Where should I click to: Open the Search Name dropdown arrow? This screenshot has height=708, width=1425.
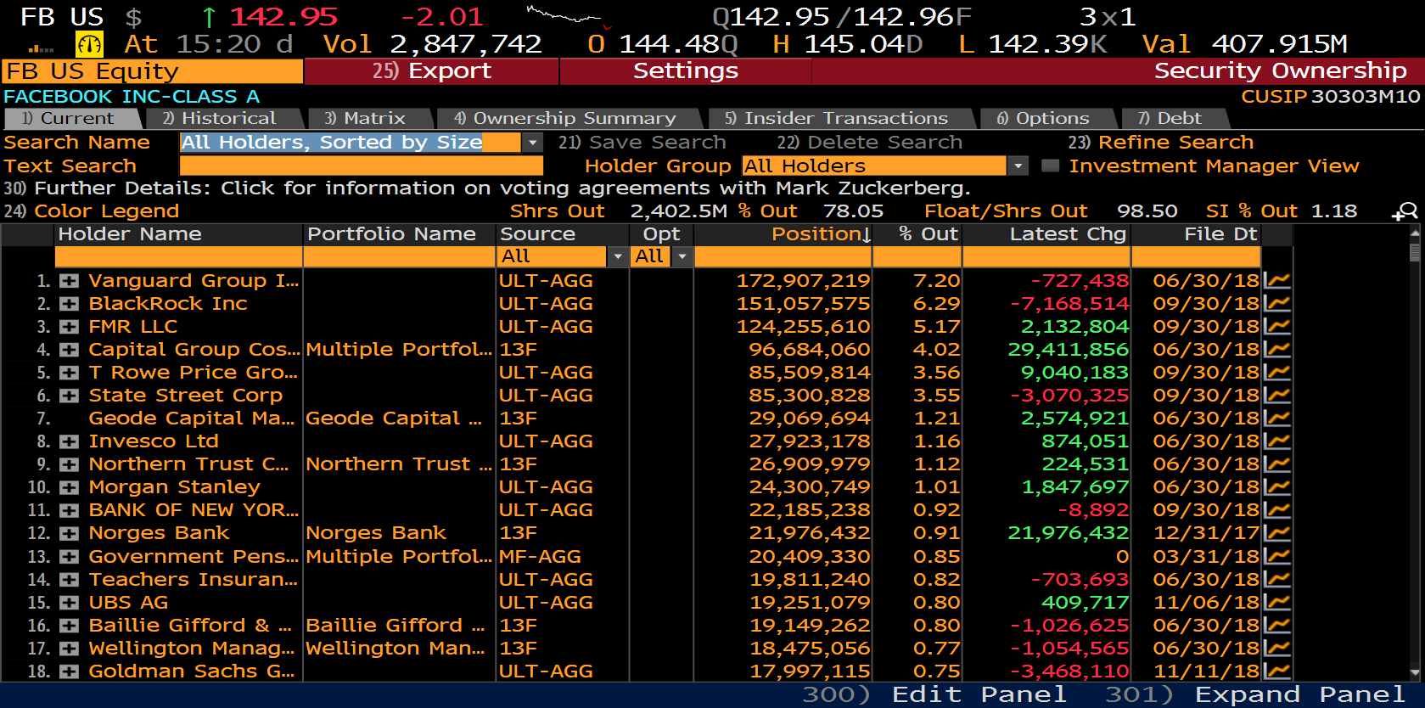[532, 143]
